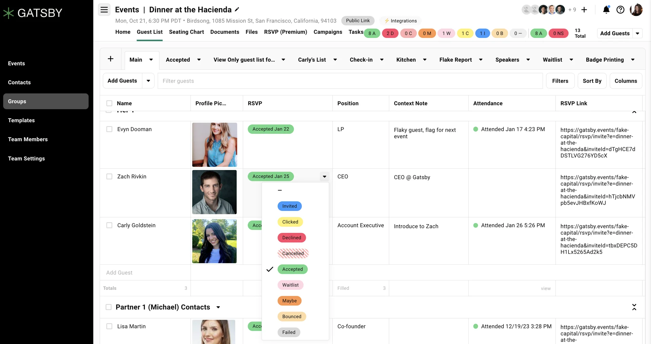The width and height of the screenshot is (651, 344).
Task: Add team member with plus icon
Action: pos(584,10)
